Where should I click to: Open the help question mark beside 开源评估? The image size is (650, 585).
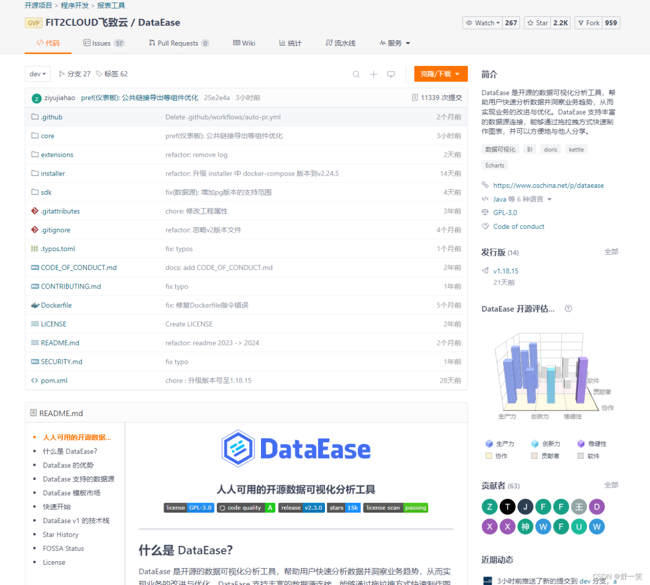tap(568, 308)
